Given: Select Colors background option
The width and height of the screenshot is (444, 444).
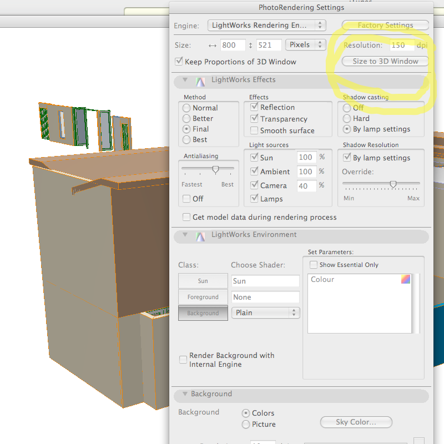Looking at the screenshot, I should (x=246, y=413).
